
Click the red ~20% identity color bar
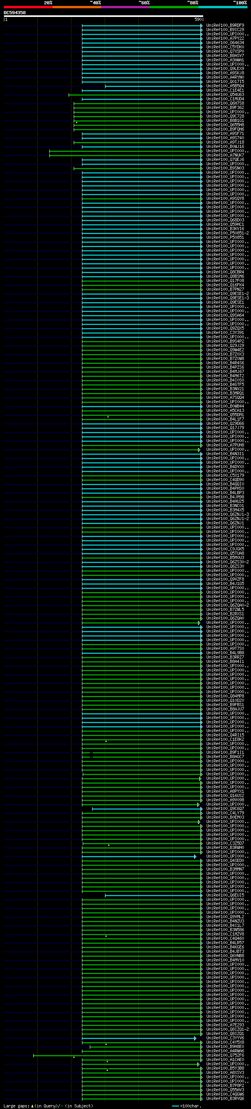[x=28, y=7]
